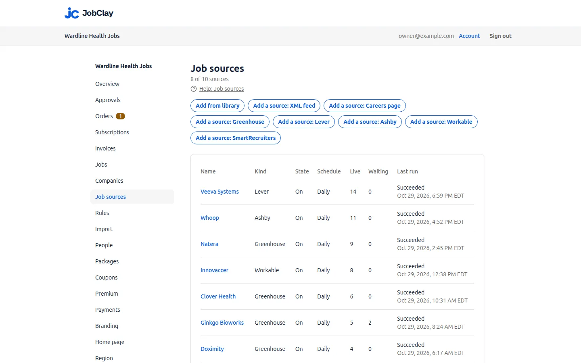Click the State column header
Viewport: 581px width, 363px height.
pyautogui.click(x=302, y=171)
